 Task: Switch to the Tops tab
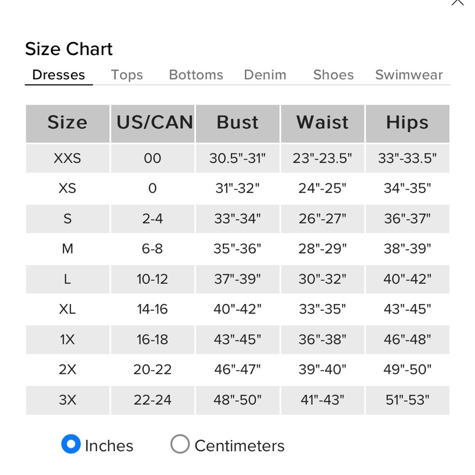[127, 75]
